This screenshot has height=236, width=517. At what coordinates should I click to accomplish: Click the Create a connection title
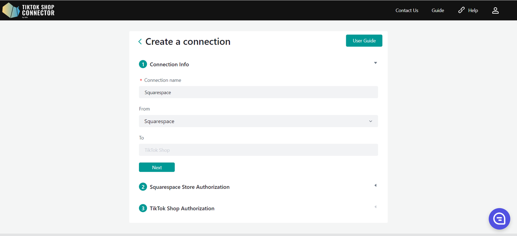(x=188, y=41)
